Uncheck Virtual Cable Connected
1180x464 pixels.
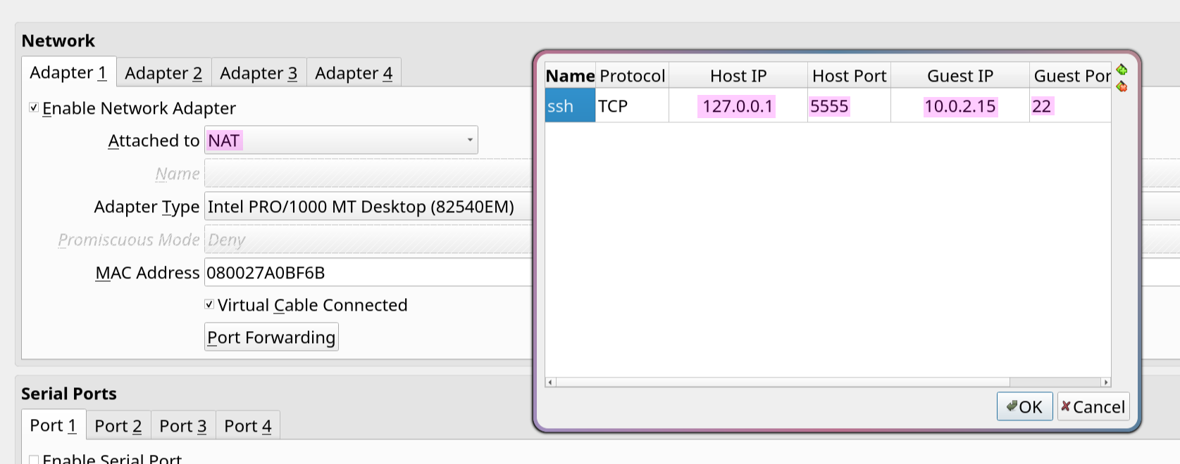click(209, 304)
